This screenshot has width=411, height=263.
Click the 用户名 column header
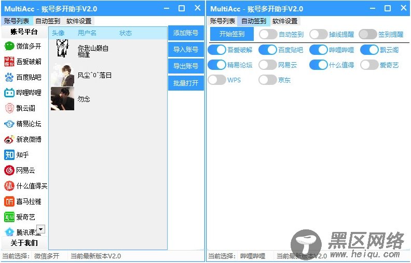tap(87, 33)
